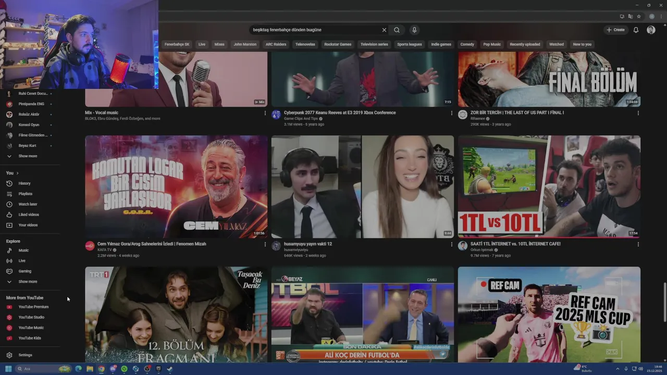Open the taskbar clock and date
667x375 pixels.
[655, 369]
